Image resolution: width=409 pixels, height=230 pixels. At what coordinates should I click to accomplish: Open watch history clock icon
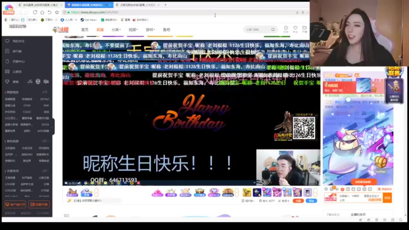click(x=286, y=29)
